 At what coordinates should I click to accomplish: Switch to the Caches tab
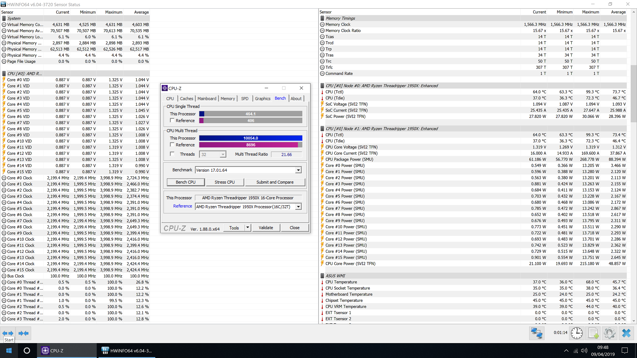(x=187, y=99)
